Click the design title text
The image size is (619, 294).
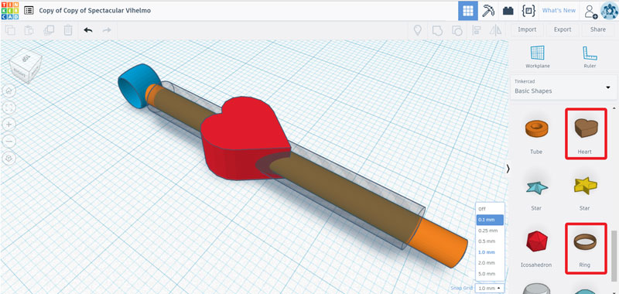(94, 11)
